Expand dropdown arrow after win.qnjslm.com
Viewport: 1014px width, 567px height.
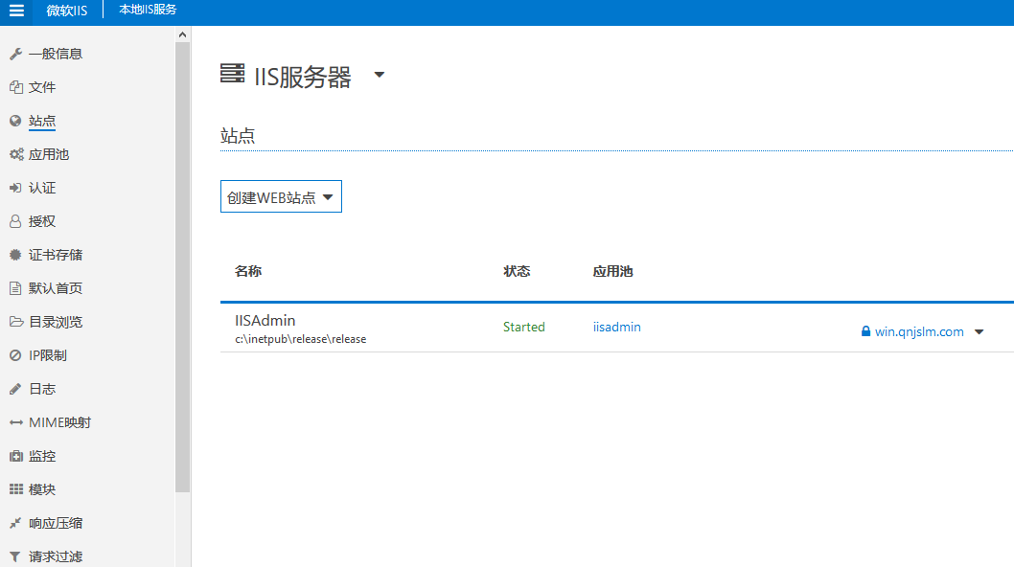coord(979,331)
